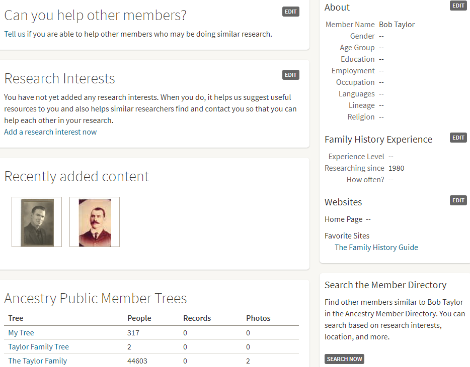Viewport: 470px width, 367px height.
Task: Edit the Websites section
Action: (x=458, y=200)
